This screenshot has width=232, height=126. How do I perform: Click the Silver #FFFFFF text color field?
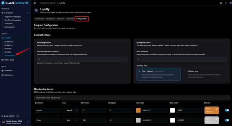point(189,120)
